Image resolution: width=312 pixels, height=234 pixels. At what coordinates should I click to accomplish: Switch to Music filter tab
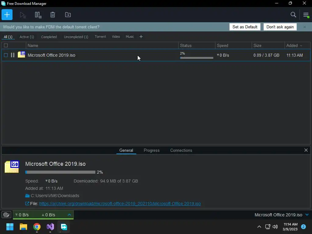click(x=130, y=37)
